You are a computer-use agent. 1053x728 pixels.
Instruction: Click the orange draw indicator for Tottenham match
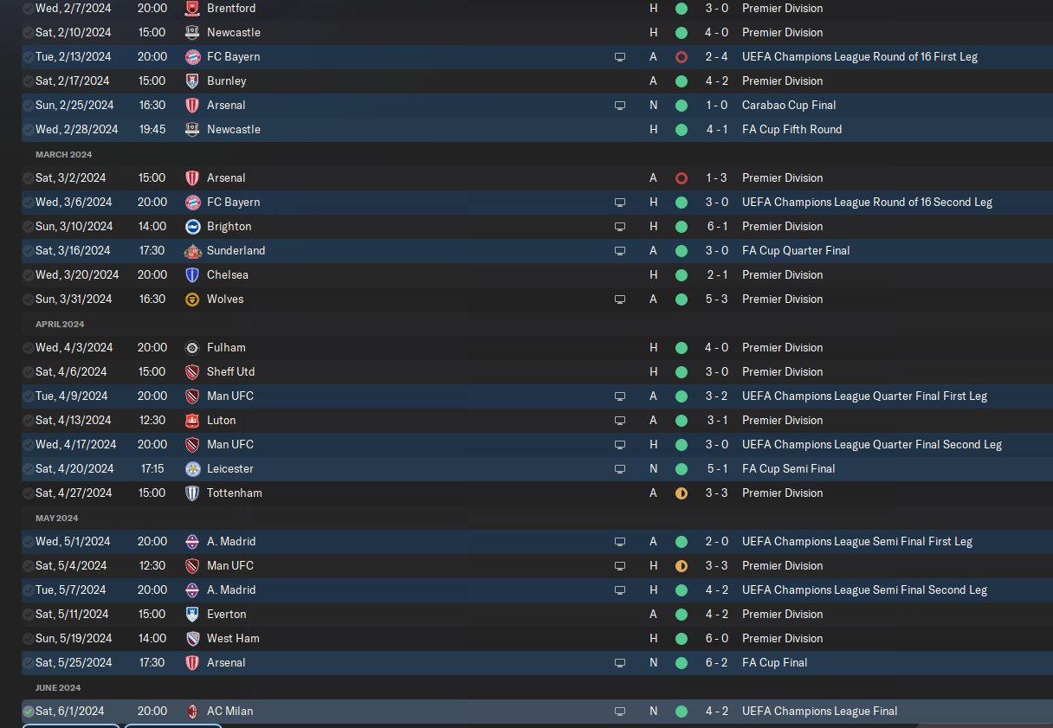682,493
